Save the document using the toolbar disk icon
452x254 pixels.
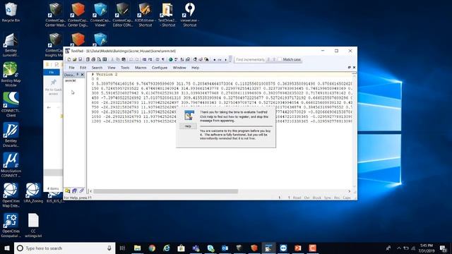point(80,59)
